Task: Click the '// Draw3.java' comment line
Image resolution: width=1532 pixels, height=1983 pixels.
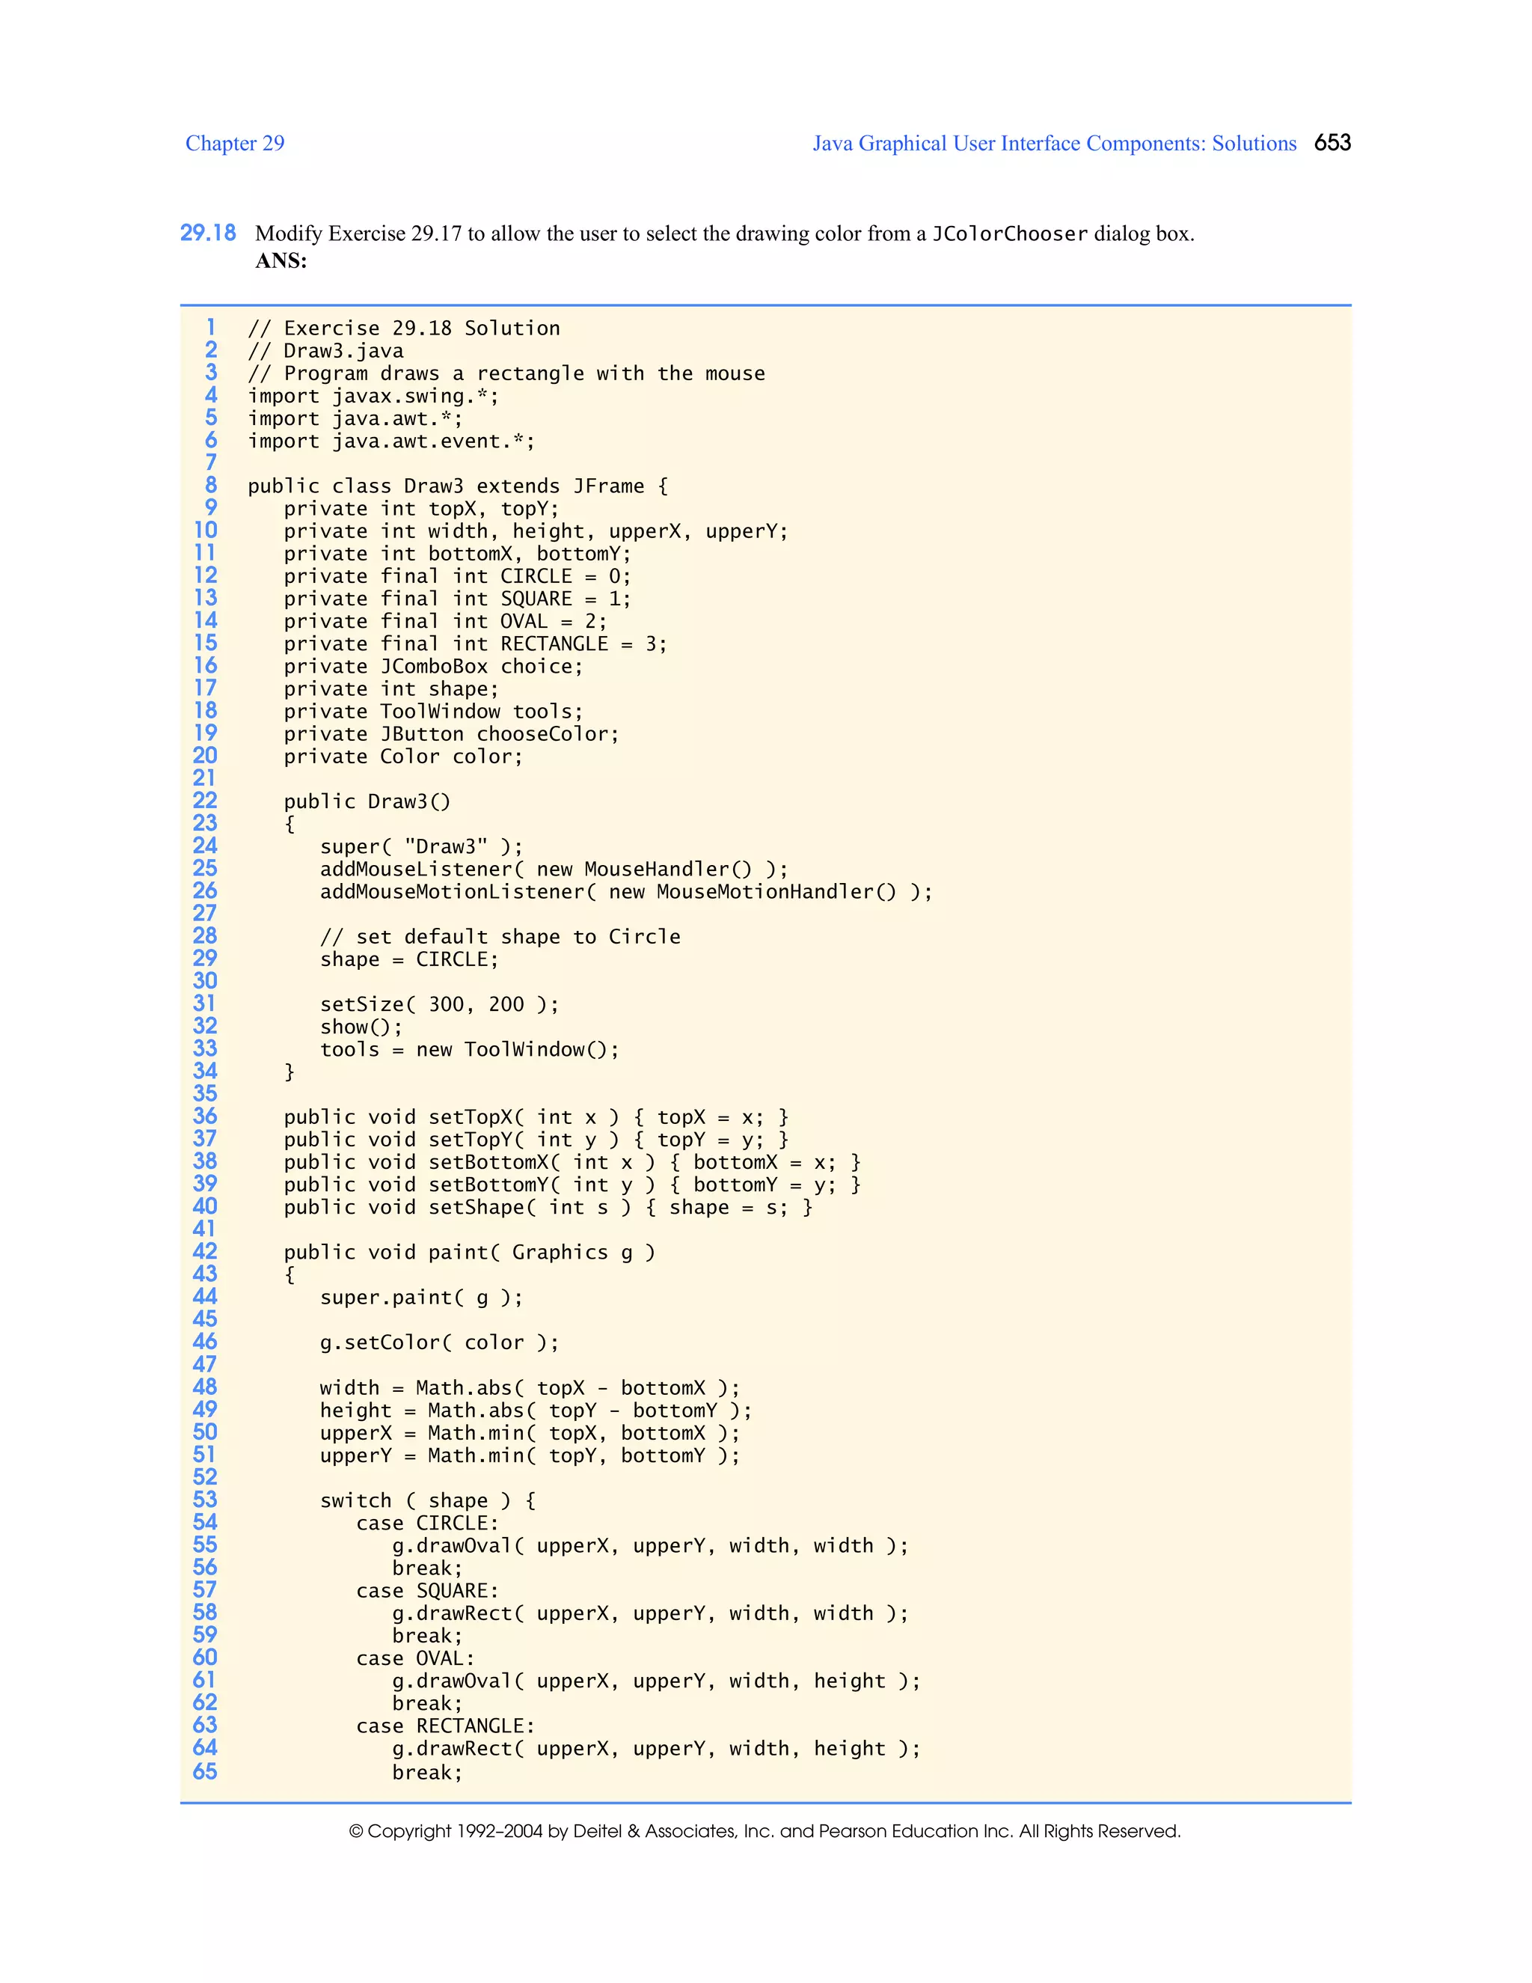Action: [326, 352]
